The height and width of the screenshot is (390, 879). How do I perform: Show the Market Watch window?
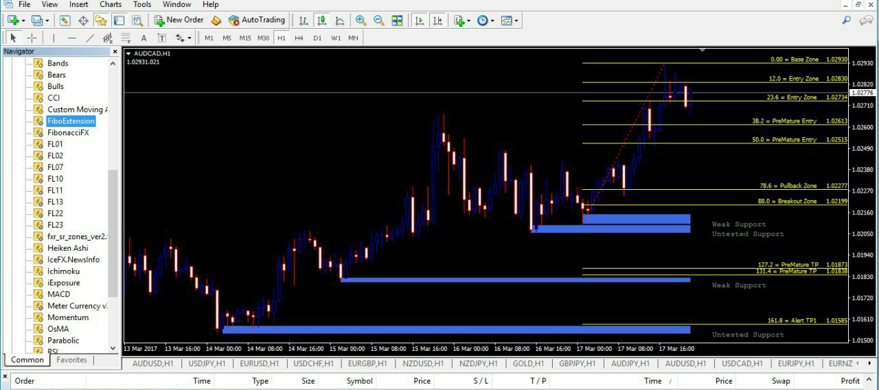tap(65, 21)
